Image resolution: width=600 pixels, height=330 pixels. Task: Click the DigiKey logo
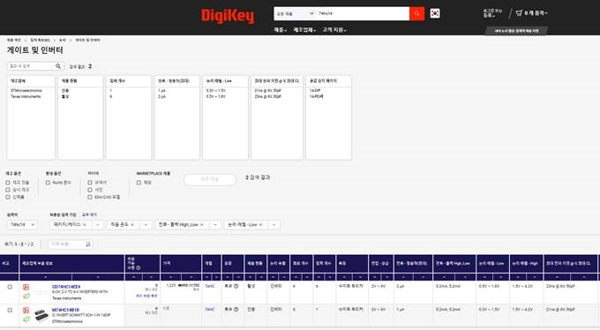click(x=228, y=16)
